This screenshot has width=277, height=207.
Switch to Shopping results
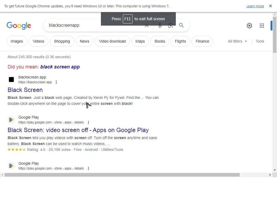coord(62,41)
